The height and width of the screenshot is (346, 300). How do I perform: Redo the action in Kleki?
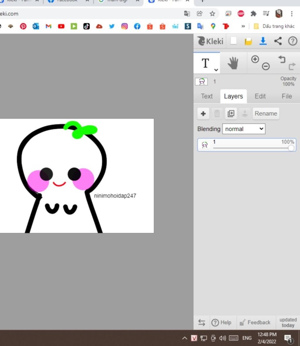coord(292,66)
